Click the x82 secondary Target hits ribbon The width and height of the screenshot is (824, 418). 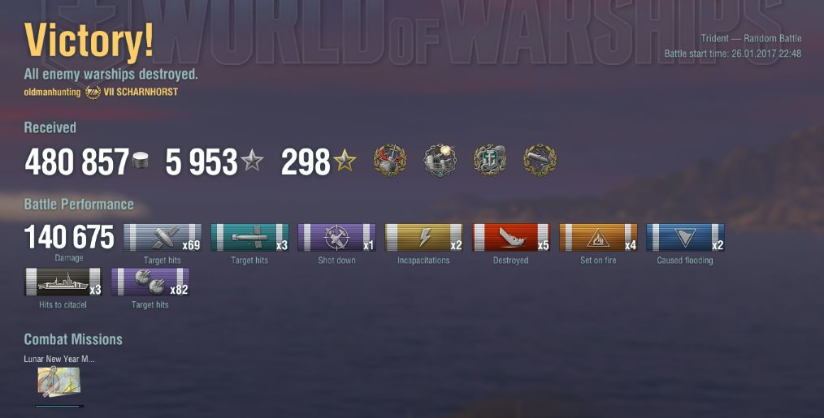[x=150, y=282]
